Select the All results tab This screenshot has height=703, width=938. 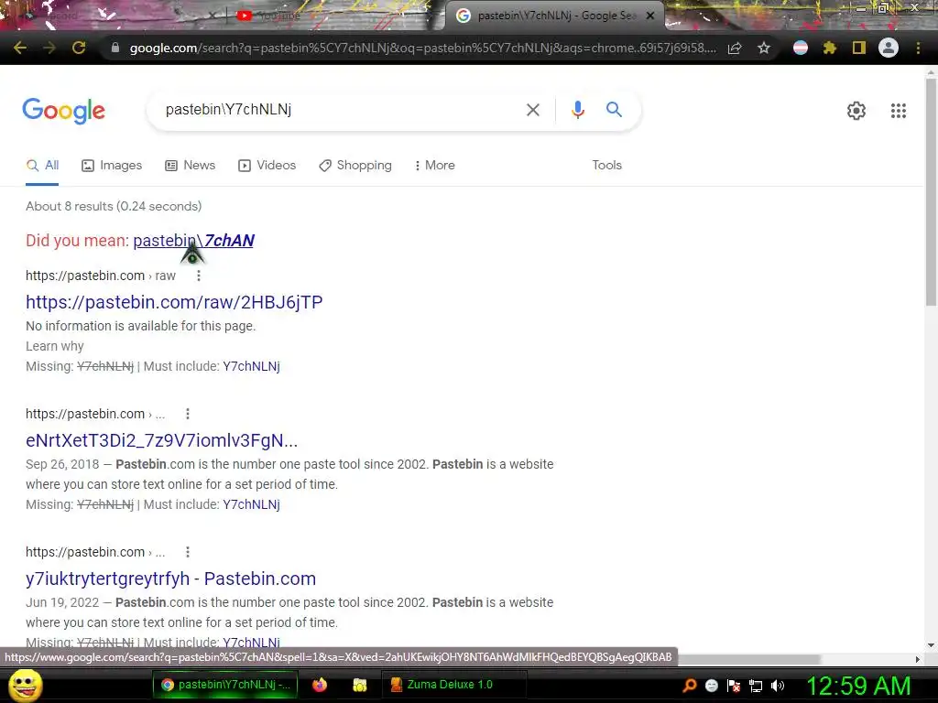tap(42, 165)
